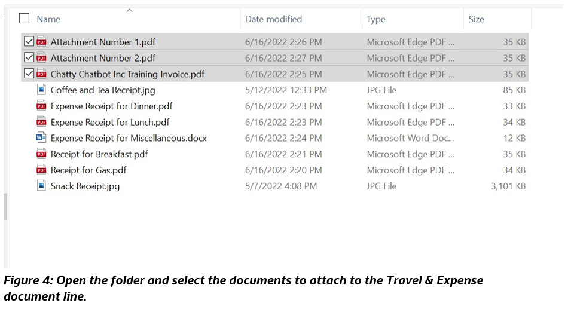Screen dimensions: 568x309
Task: Click the Word icon for Expense Receipt for Miscellaneous
Action: point(41,138)
